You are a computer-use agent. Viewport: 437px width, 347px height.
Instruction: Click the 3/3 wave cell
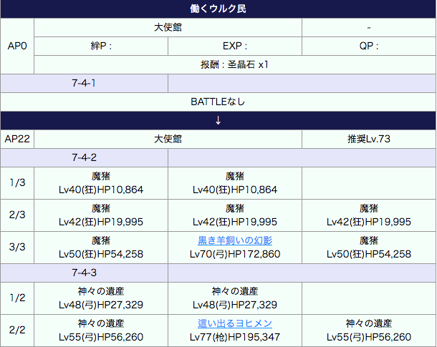point(17,248)
